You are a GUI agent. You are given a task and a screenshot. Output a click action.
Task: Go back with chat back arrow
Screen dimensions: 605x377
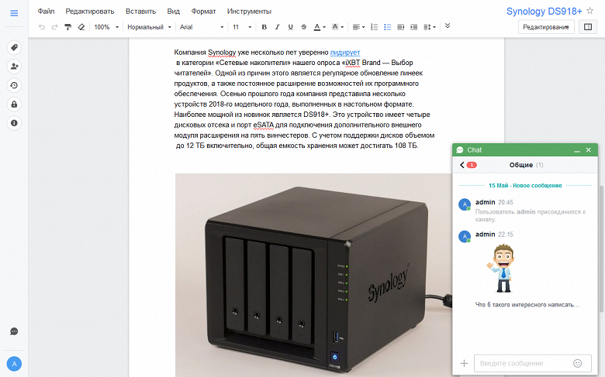[x=462, y=165]
